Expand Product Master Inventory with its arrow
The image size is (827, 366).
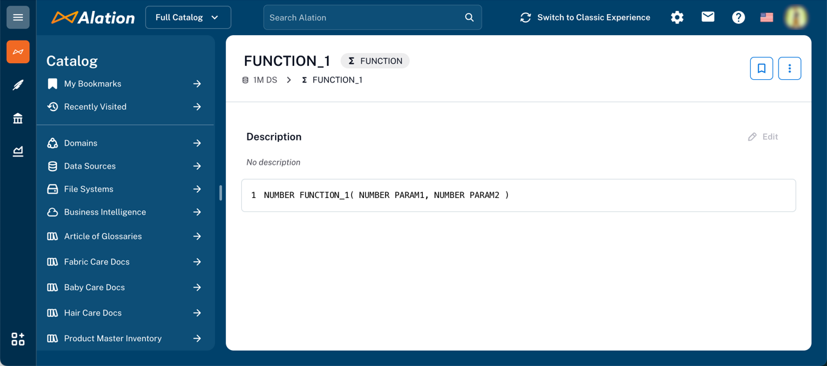pyautogui.click(x=197, y=339)
